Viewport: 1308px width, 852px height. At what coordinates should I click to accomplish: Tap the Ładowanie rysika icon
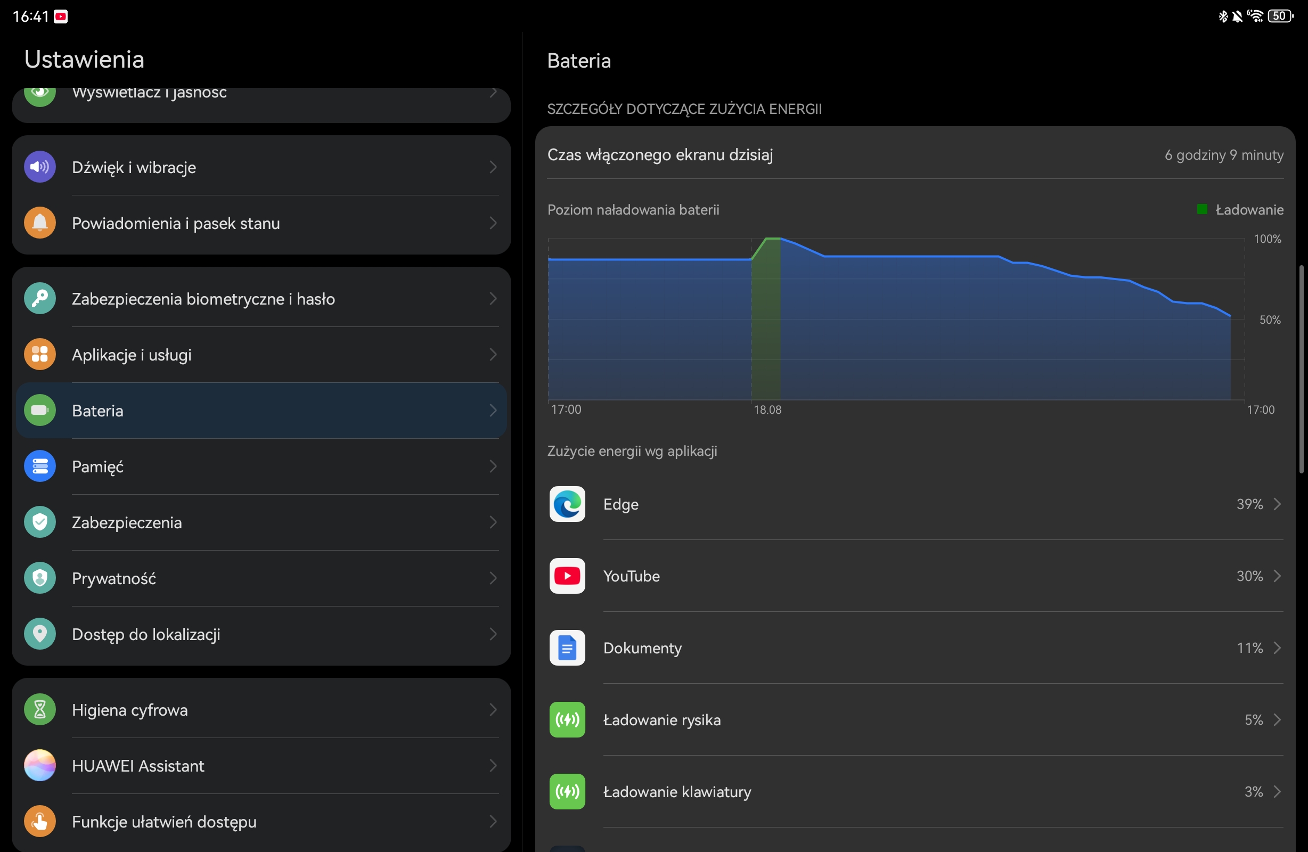coord(567,719)
